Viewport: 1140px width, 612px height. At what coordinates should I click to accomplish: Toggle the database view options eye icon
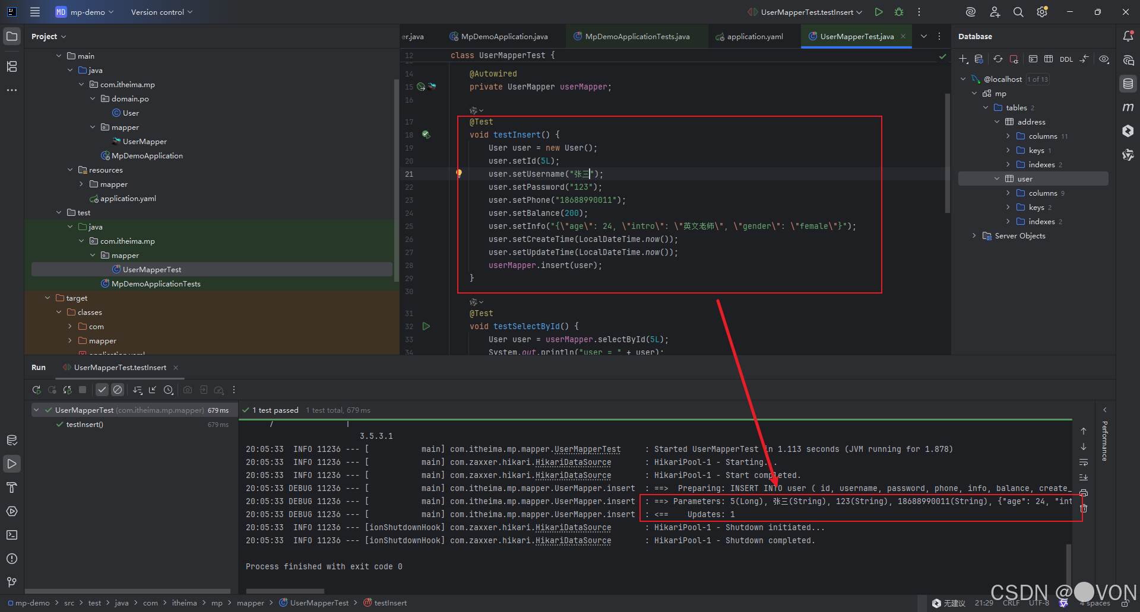pyautogui.click(x=1104, y=59)
